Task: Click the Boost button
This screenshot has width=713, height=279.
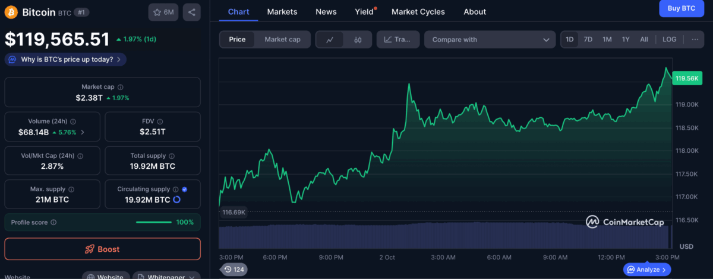Action: (102, 249)
